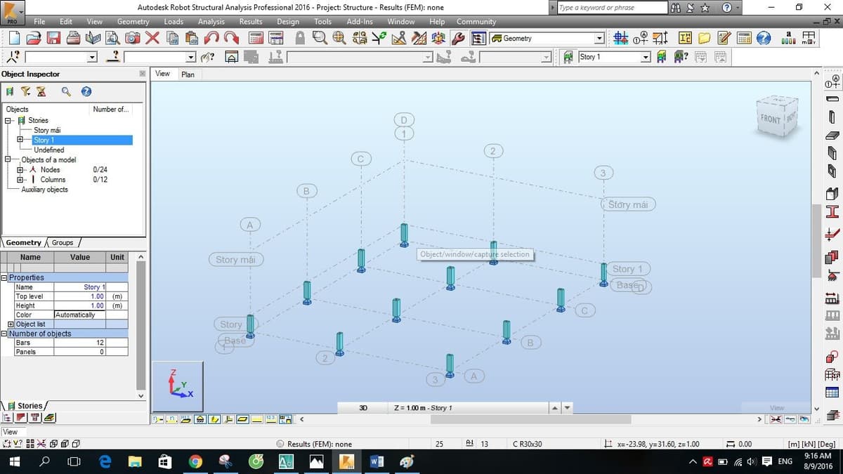Select the Undefined story tree item
Screen dimensions: 843x474
point(48,150)
